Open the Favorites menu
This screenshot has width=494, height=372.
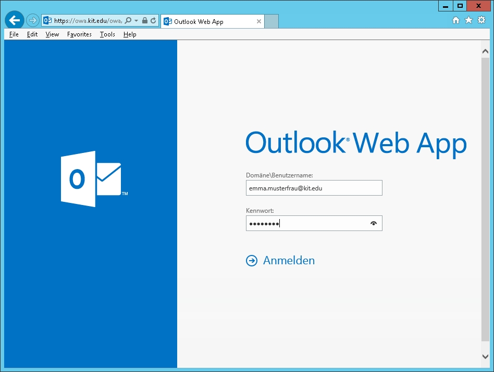pyautogui.click(x=79, y=34)
